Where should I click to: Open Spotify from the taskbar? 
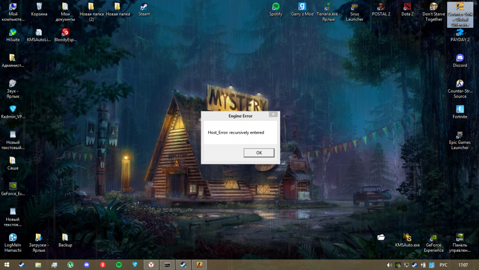[x=119, y=265]
